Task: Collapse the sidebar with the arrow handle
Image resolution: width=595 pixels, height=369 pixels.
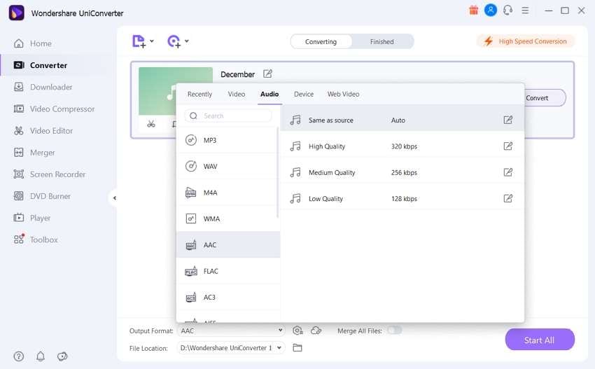Action: pos(114,197)
